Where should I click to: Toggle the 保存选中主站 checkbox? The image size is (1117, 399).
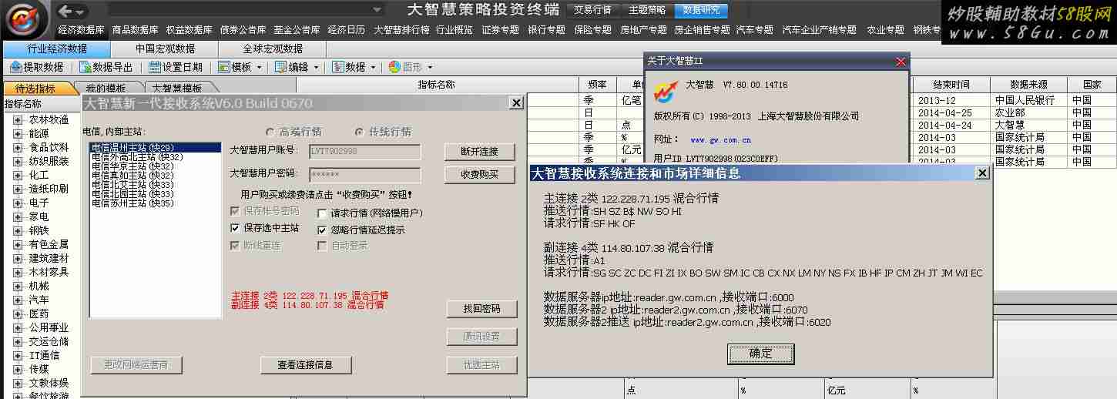(x=236, y=228)
